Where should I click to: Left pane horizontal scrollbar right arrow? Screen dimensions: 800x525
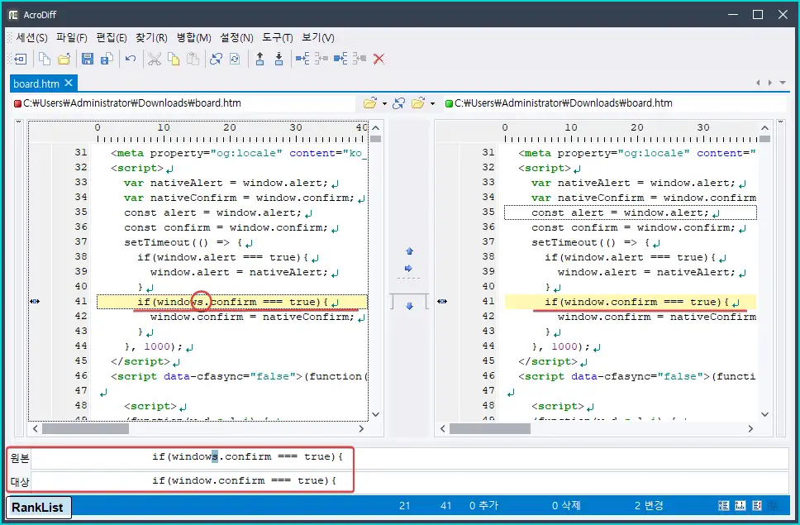click(361, 428)
